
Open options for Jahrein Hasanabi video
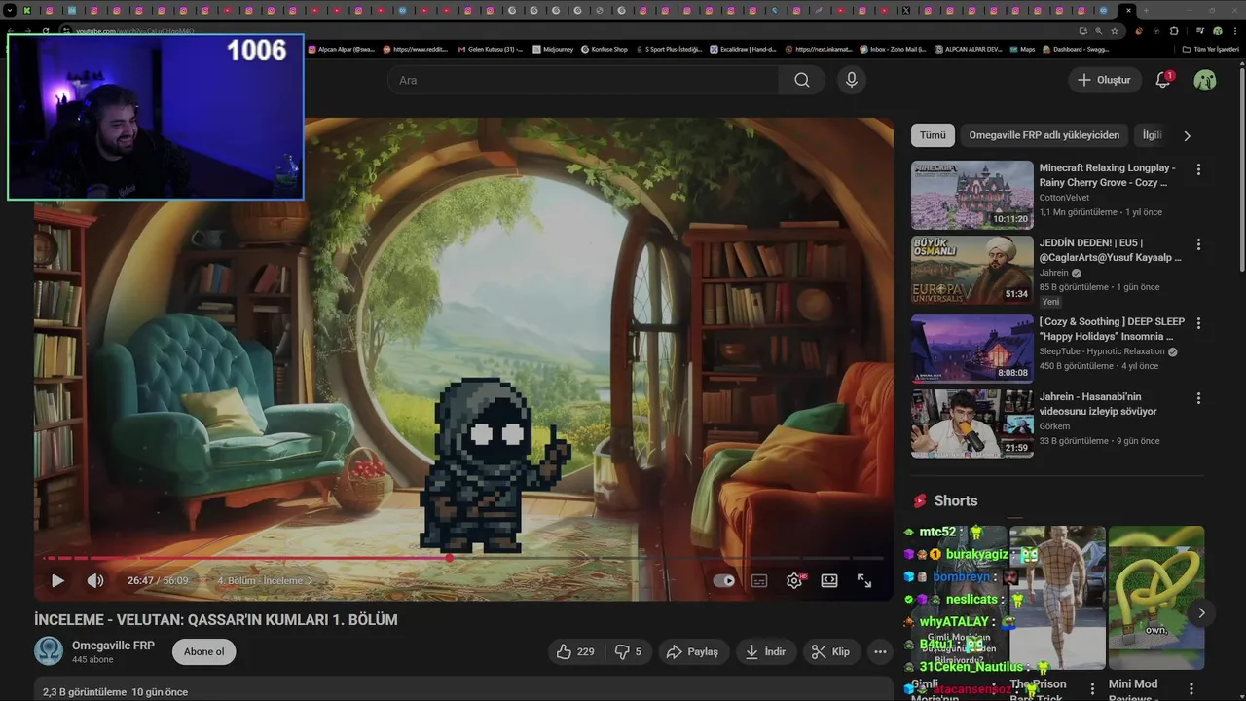[x=1198, y=398]
